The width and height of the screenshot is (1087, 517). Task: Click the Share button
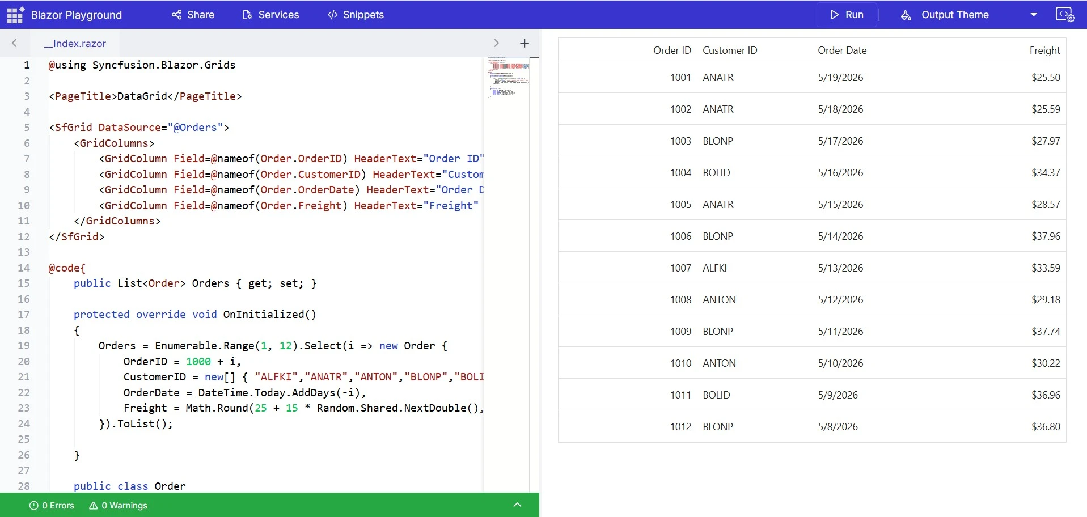pos(193,15)
